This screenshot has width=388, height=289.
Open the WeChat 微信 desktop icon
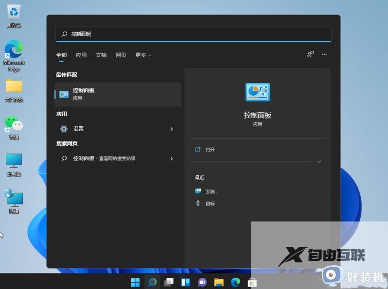coord(14,128)
